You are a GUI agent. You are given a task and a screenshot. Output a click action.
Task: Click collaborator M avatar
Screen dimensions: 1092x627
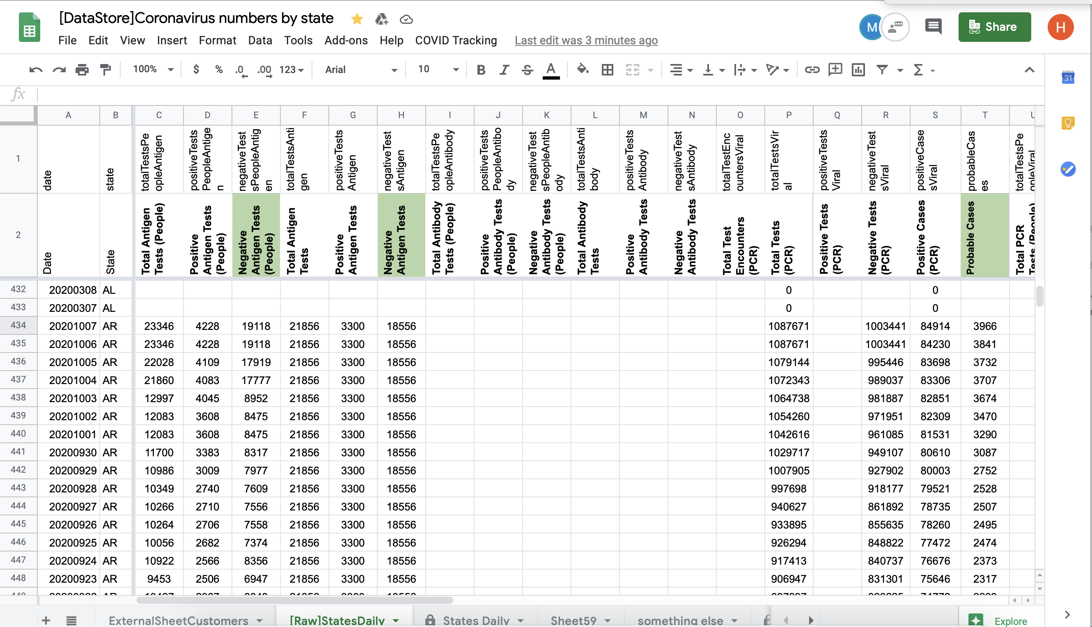(871, 27)
